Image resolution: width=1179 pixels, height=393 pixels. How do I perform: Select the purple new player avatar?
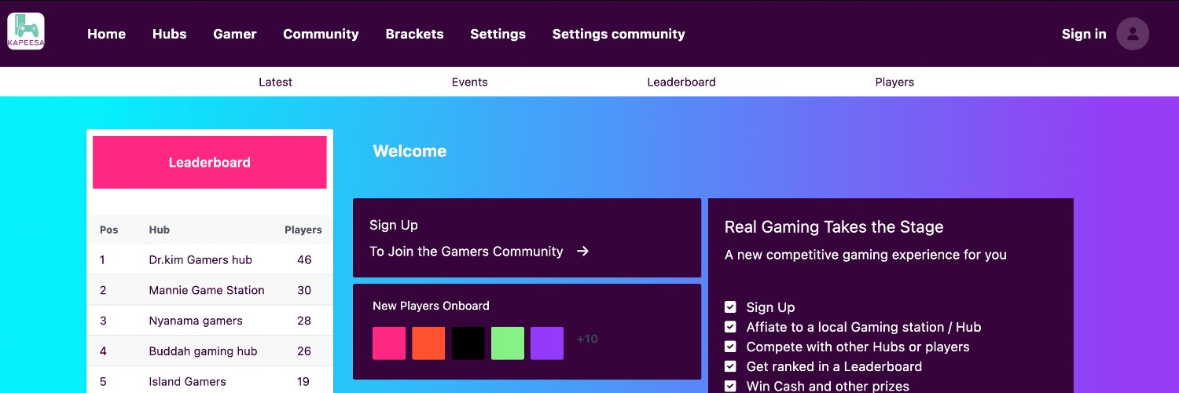pos(547,343)
